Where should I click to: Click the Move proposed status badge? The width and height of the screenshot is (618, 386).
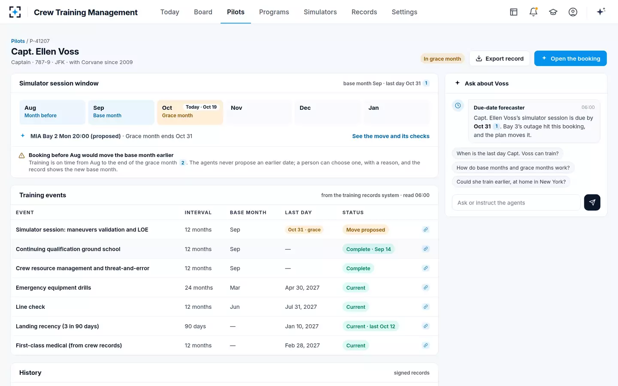pos(366,229)
